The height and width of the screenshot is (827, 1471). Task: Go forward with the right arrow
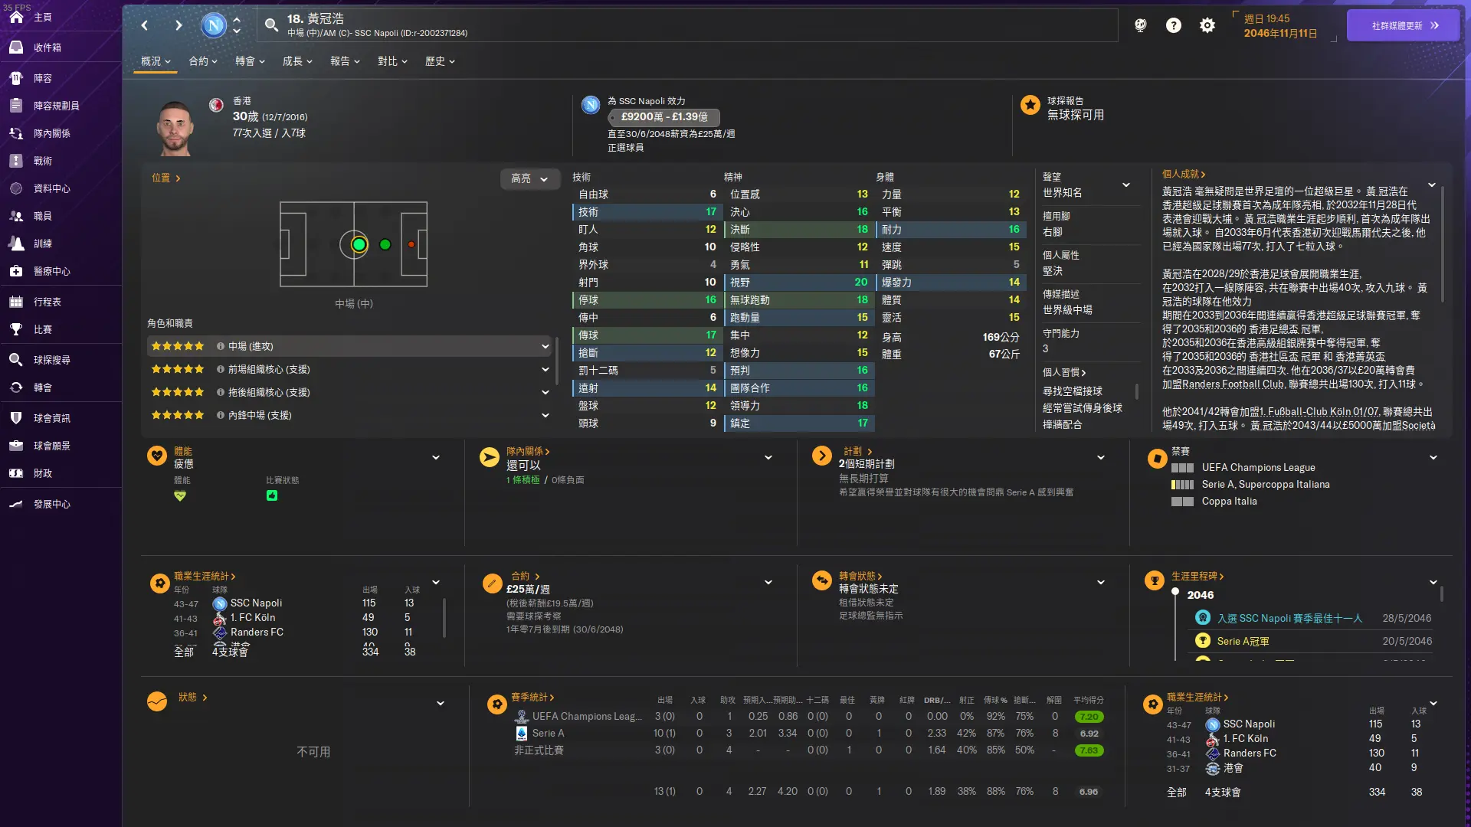click(x=178, y=25)
